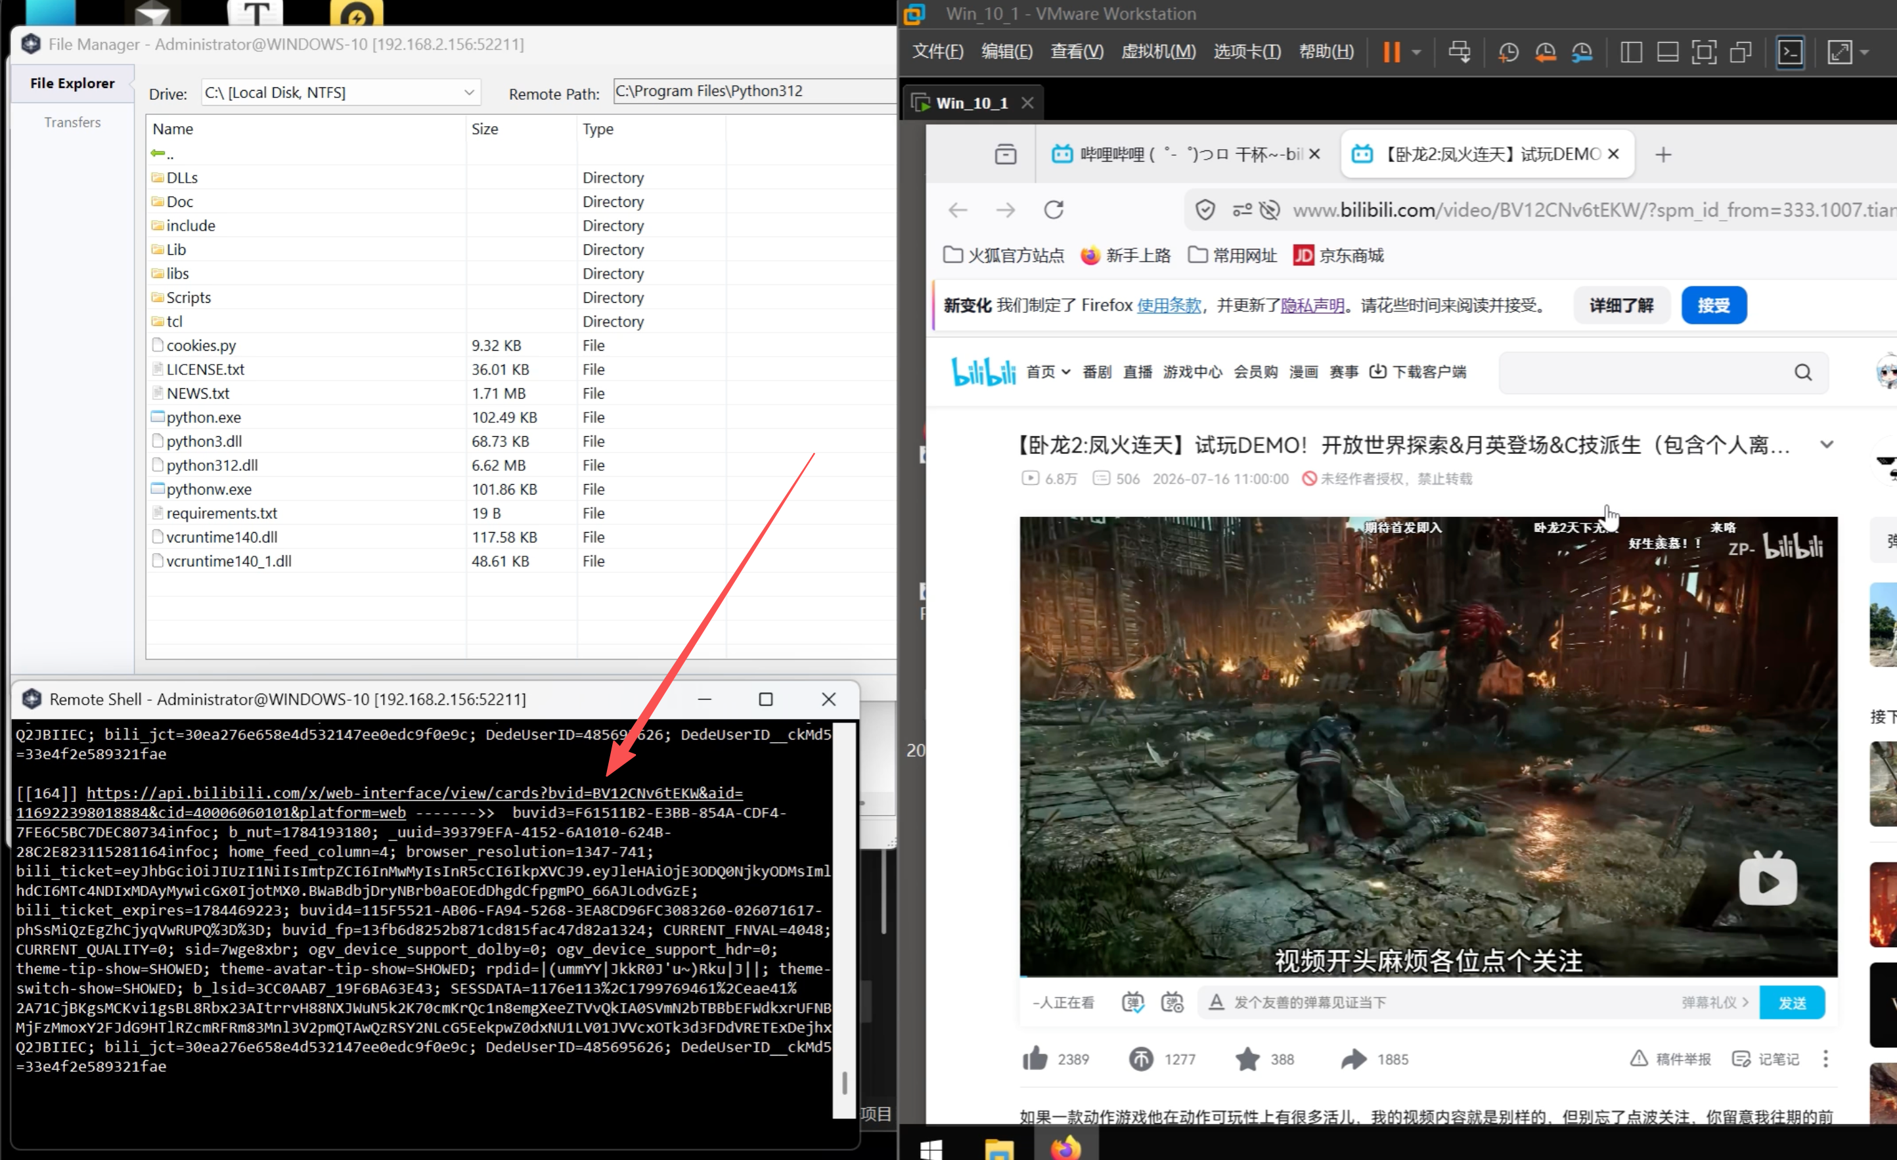
Task: Click the large play button on video
Action: [1768, 879]
